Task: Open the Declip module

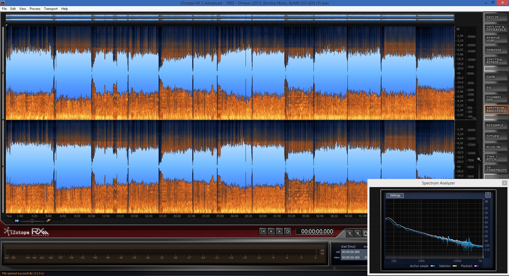Action: (x=496, y=17)
